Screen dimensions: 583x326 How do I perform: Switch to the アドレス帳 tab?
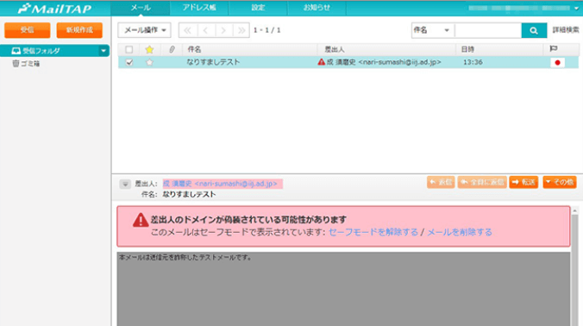click(199, 8)
